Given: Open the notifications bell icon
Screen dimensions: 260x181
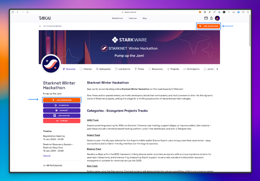Looking at the screenshot, I should (211, 18).
